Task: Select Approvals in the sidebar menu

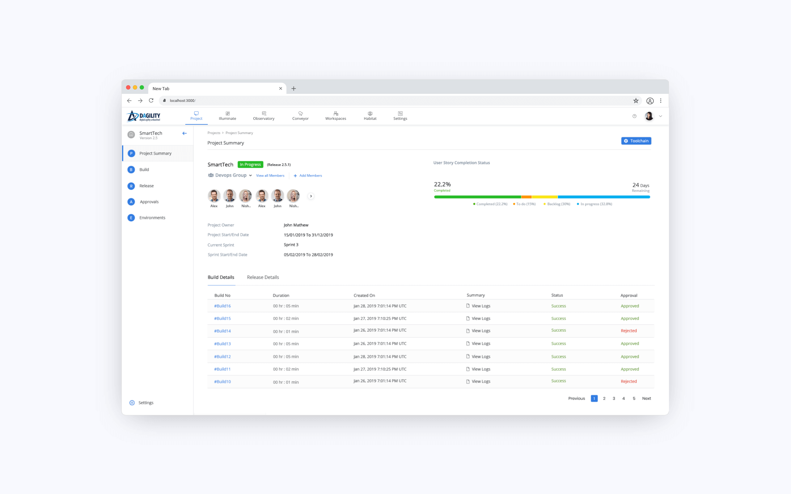Action: pyautogui.click(x=149, y=202)
